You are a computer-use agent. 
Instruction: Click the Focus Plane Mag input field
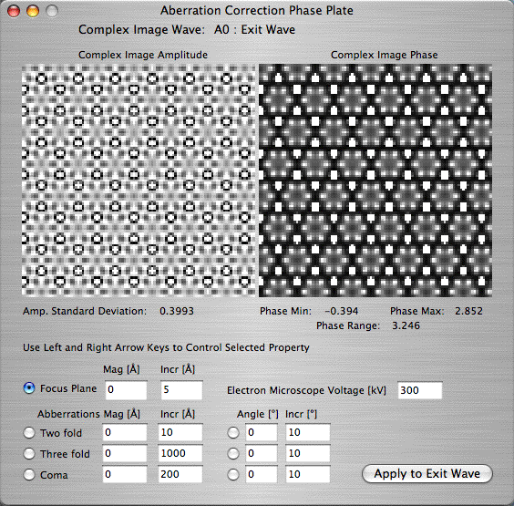(x=126, y=389)
